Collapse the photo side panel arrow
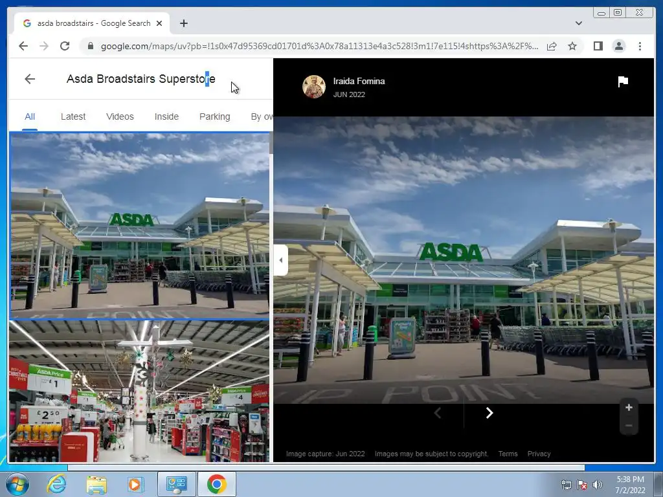Image resolution: width=663 pixels, height=497 pixels. (281, 260)
